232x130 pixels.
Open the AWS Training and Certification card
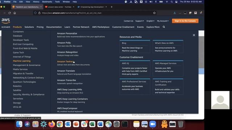click(168, 87)
